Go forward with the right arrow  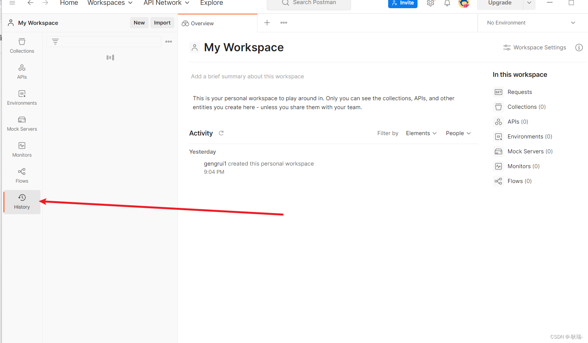pyautogui.click(x=45, y=3)
